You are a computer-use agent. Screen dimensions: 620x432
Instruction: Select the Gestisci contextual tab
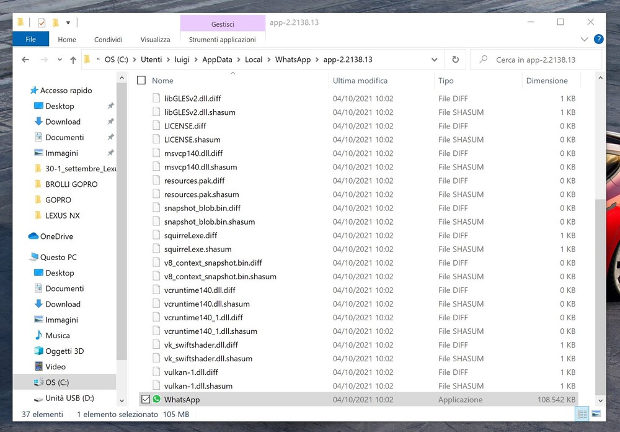pyautogui.click(x=223, y=24)
